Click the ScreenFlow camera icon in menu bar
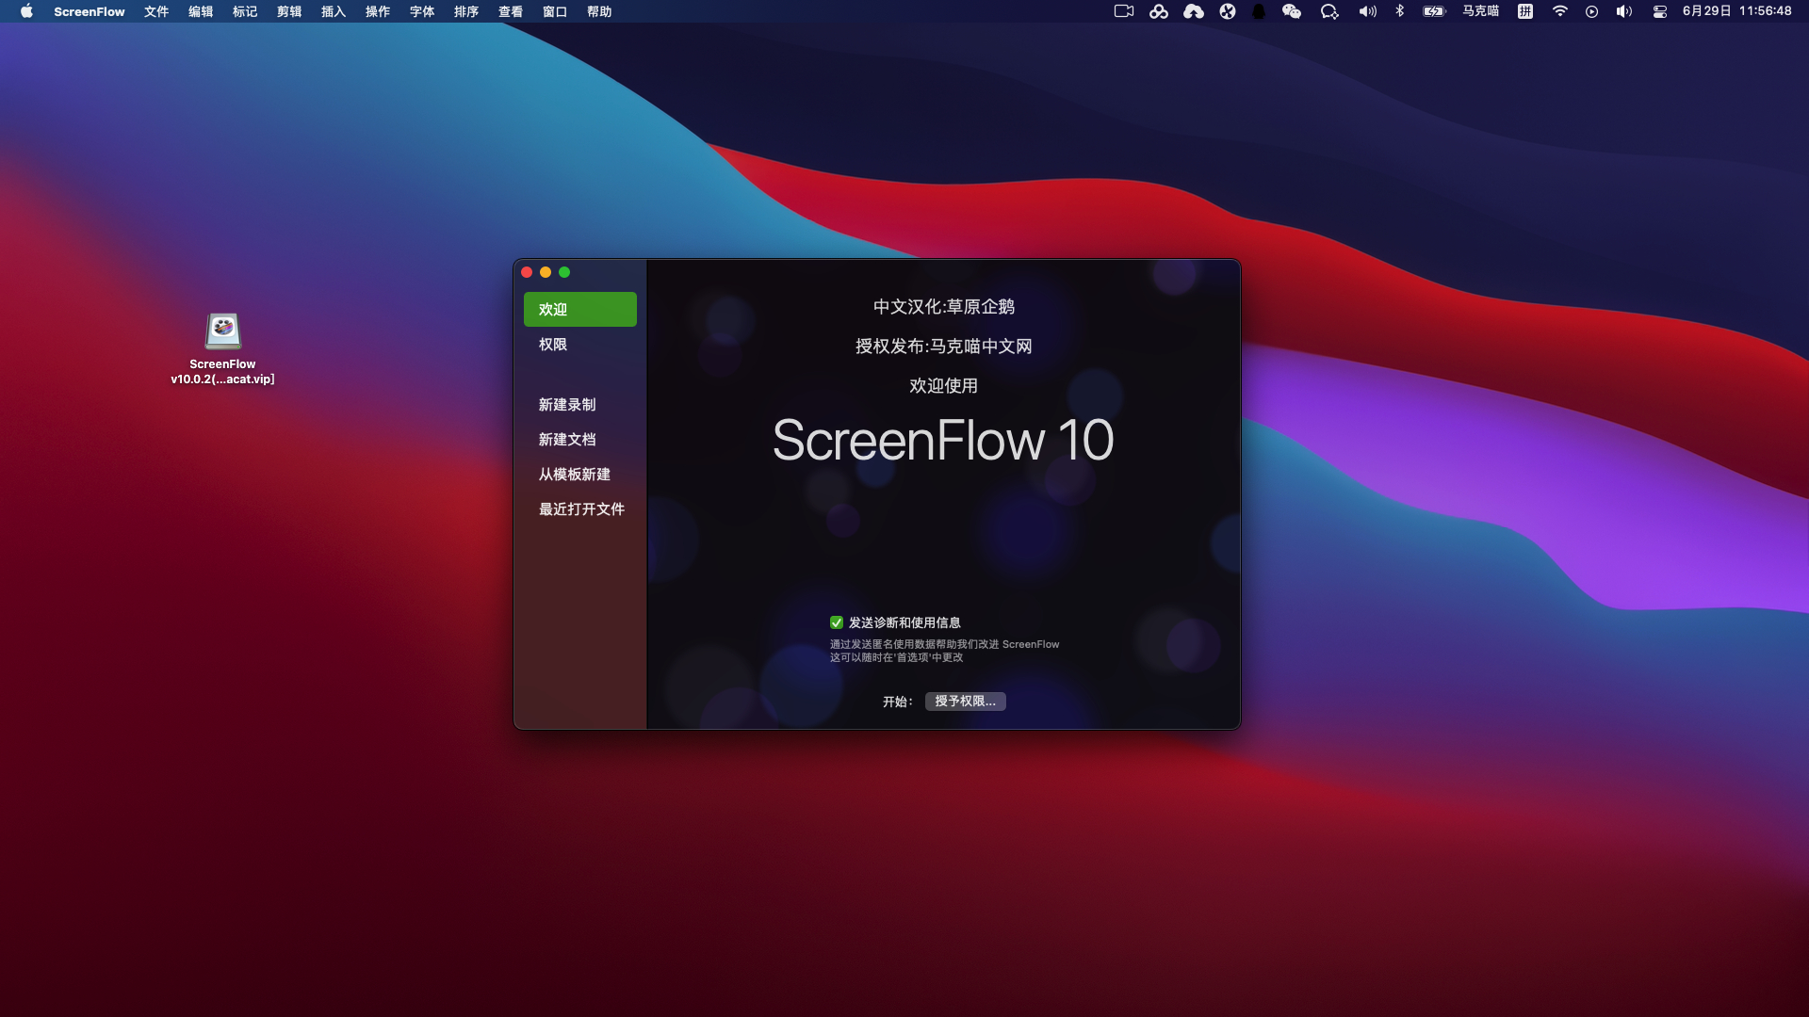 click(1123, 11)
